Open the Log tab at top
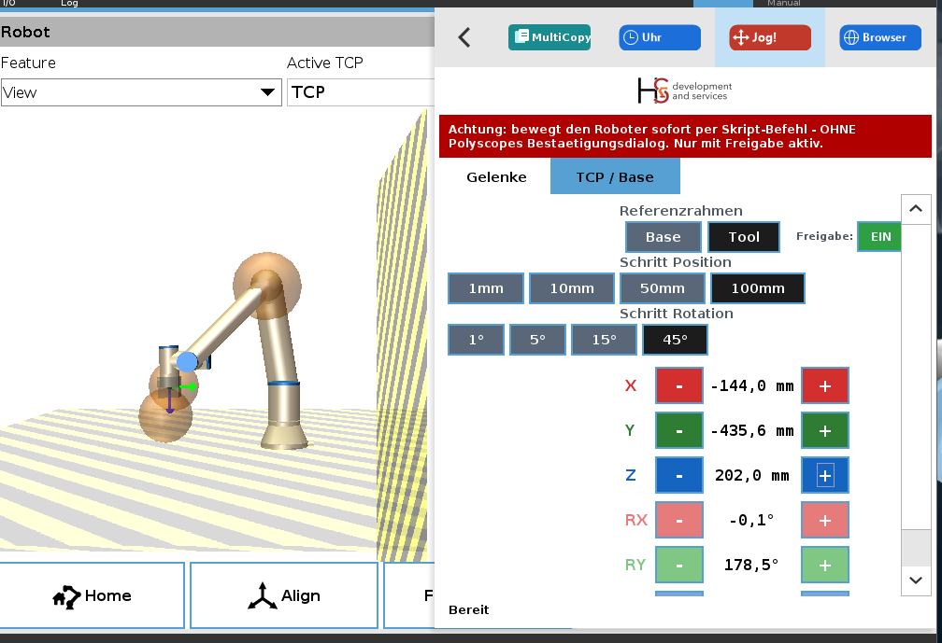This screenshot has height=643, width=942. click(x=69, y=3)
